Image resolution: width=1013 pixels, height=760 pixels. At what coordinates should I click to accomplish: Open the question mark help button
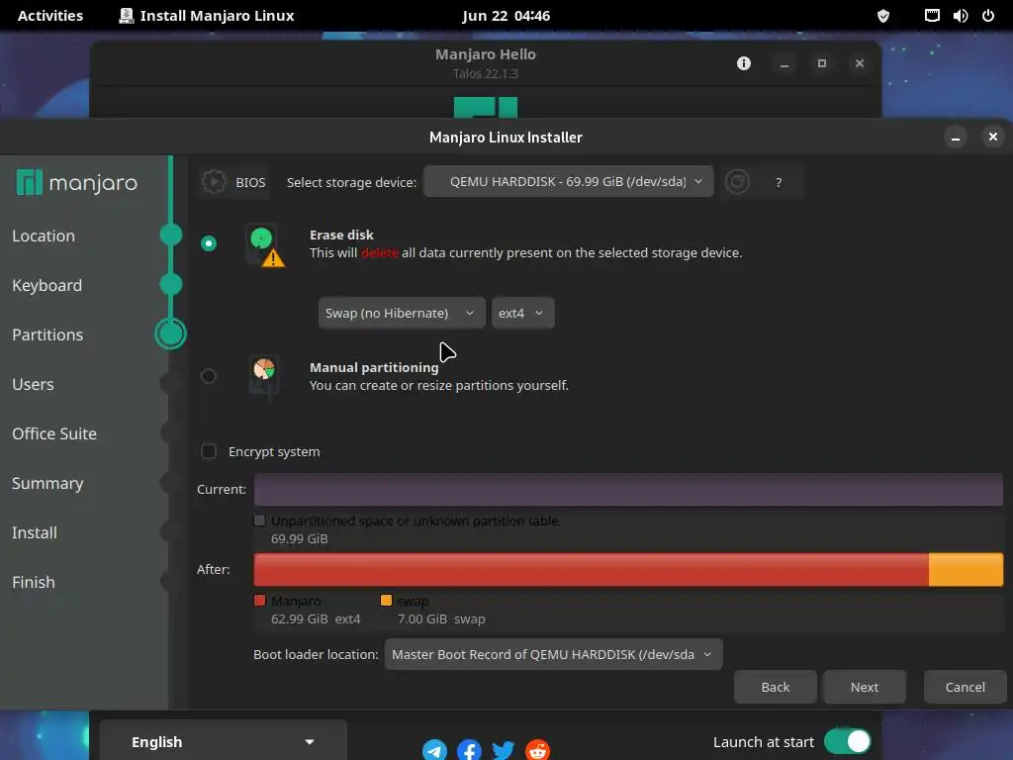click(x=779, y=183)
